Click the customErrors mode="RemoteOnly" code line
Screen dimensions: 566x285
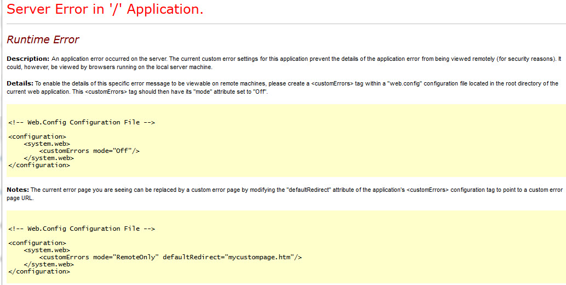click(x=170, y=257)
